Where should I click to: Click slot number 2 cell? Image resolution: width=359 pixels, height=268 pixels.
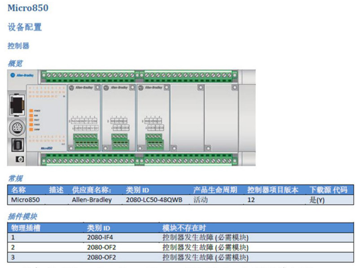[x=13, y=247]
